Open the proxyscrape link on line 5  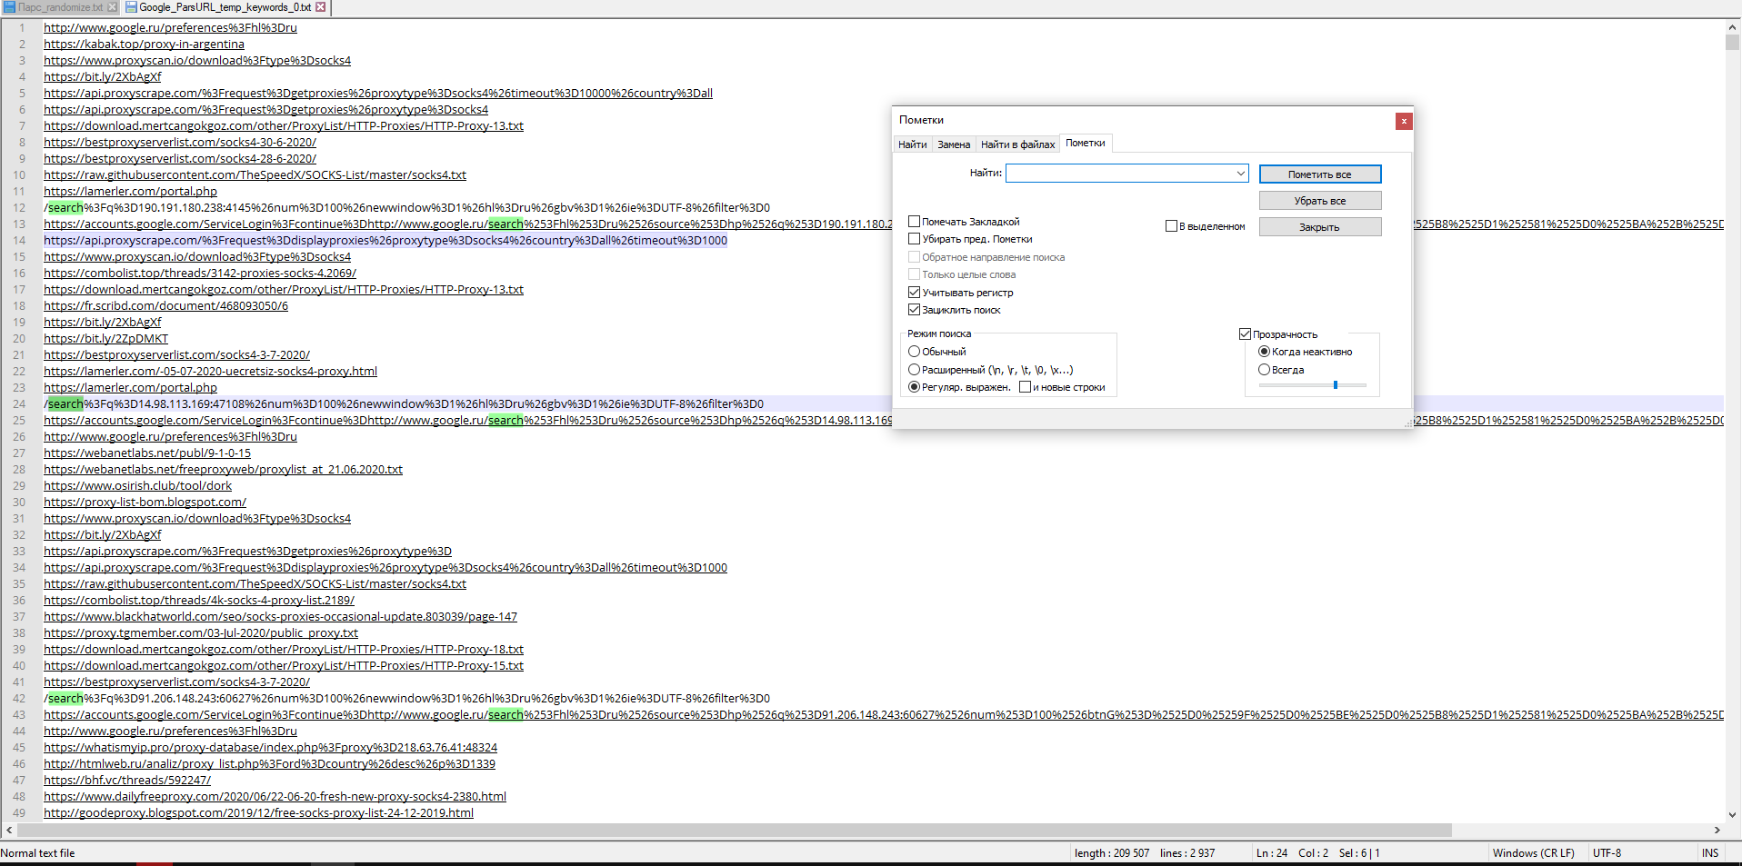377,94
